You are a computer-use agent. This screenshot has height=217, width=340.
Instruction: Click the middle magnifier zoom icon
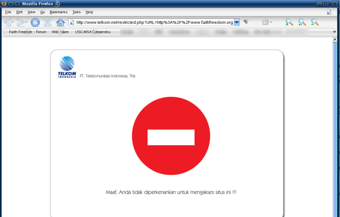(302, 22)
